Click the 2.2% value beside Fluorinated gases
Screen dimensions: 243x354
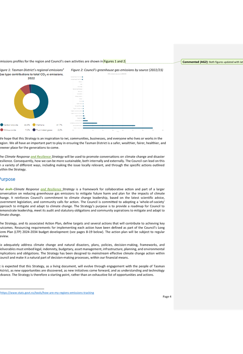(x=60, y=130)
